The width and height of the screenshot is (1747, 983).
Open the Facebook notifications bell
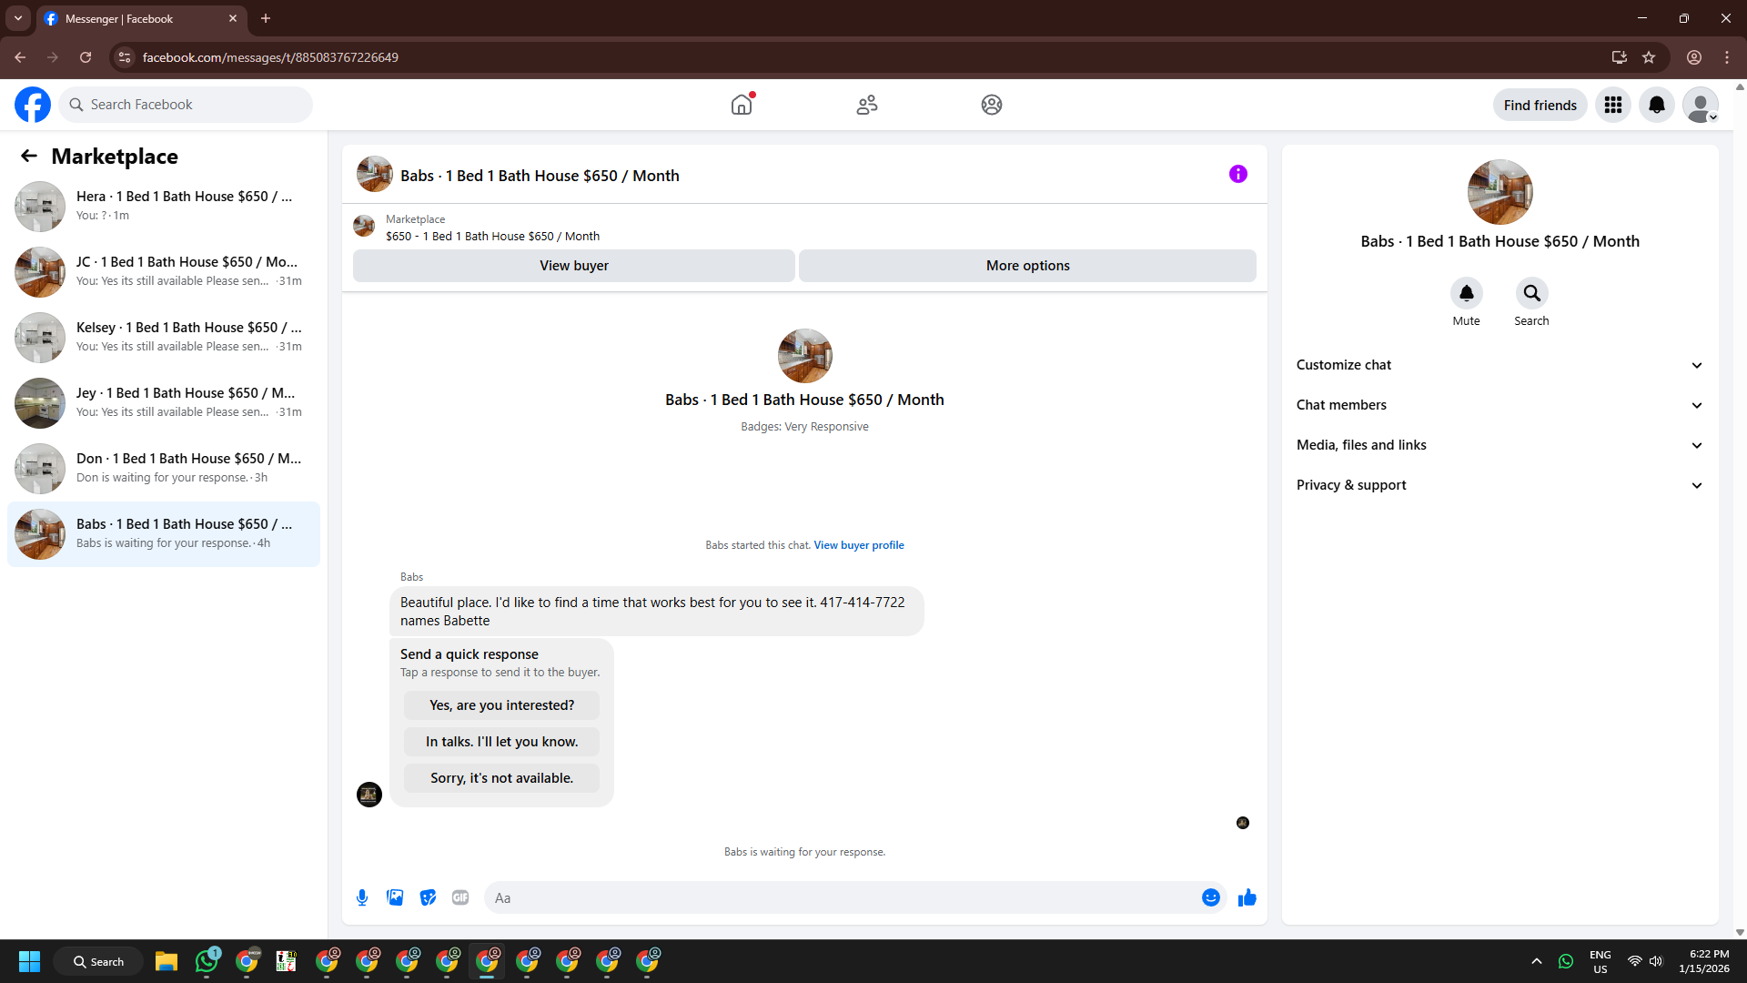[x=1656, y=105]
